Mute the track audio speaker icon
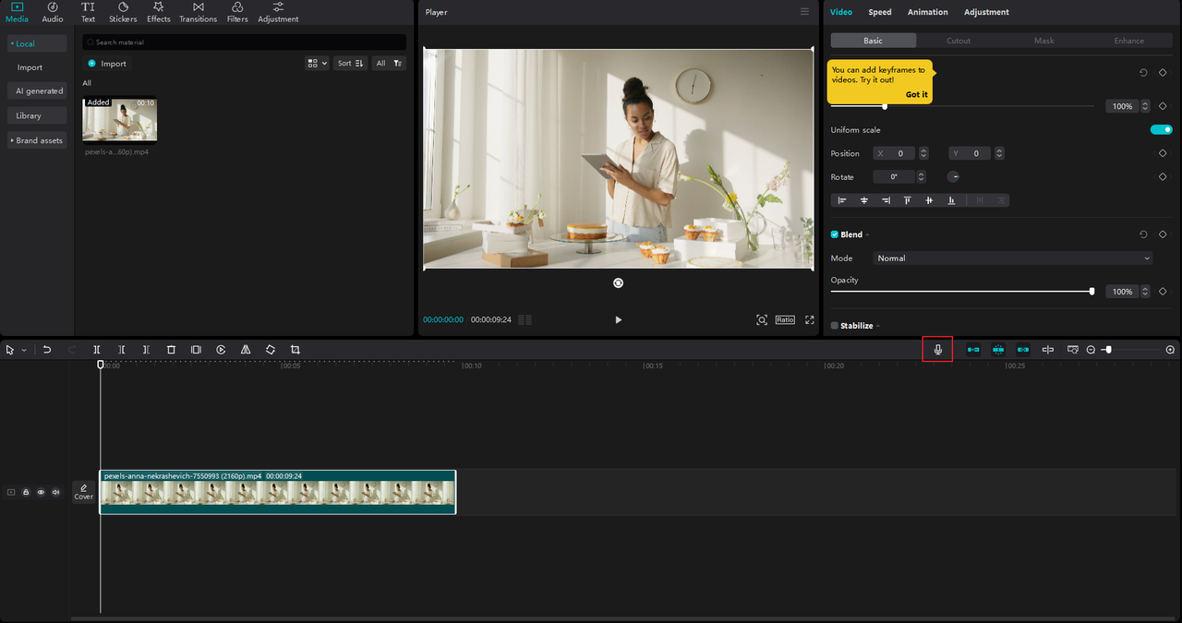1182x623 pixels. pos(55,492)
